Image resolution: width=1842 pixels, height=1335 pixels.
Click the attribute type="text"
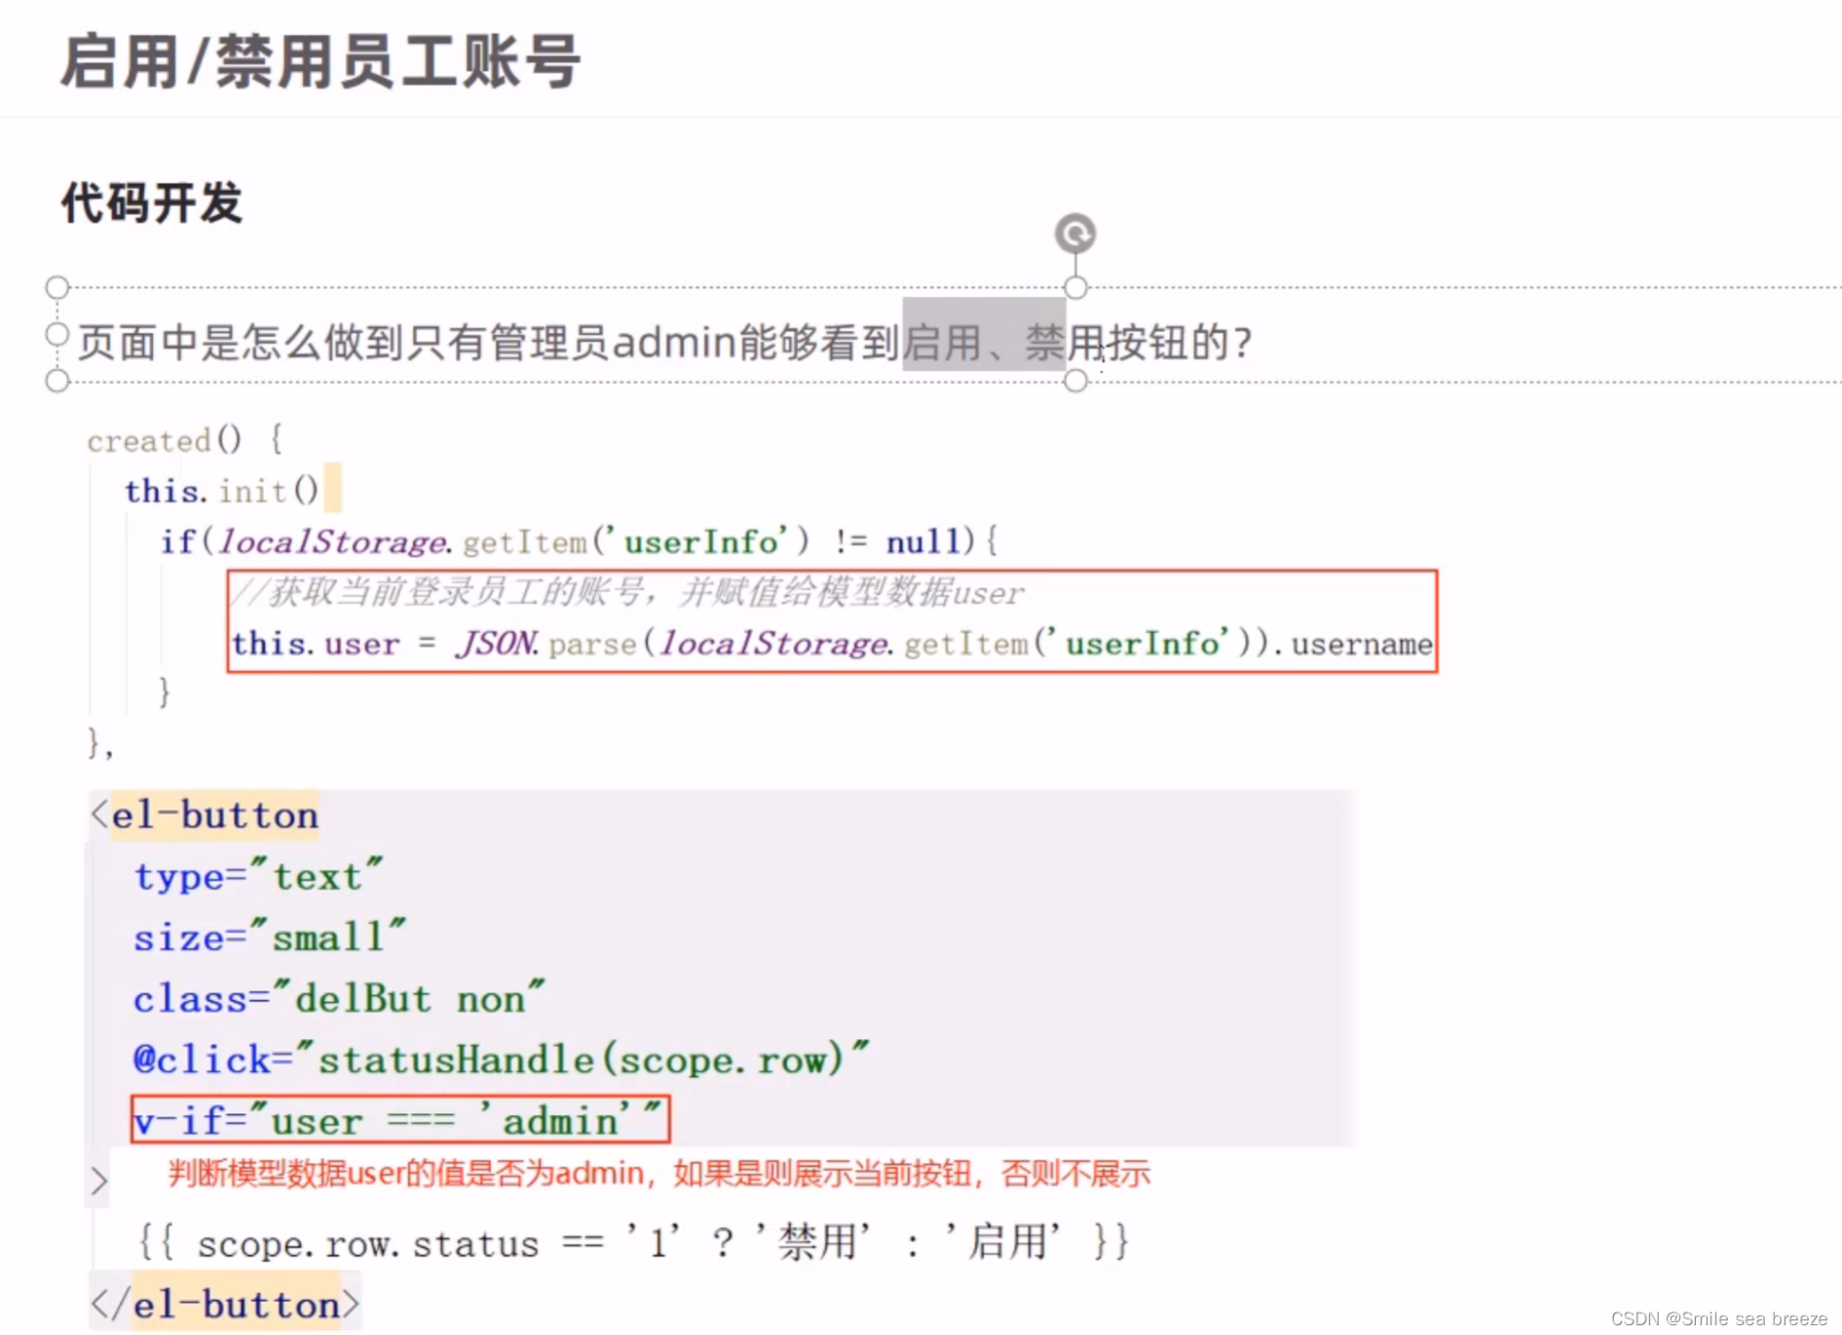click(258, 876)
